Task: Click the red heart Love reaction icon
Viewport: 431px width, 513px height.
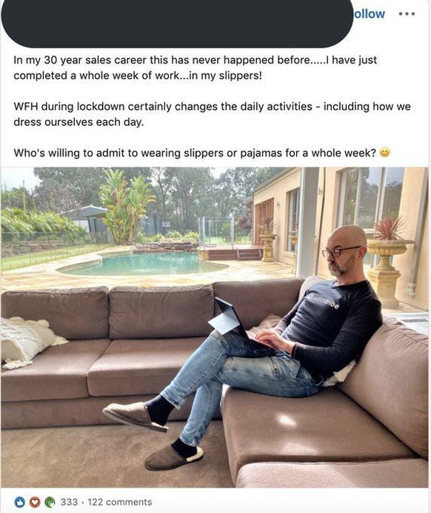Action: pos(36,502)
